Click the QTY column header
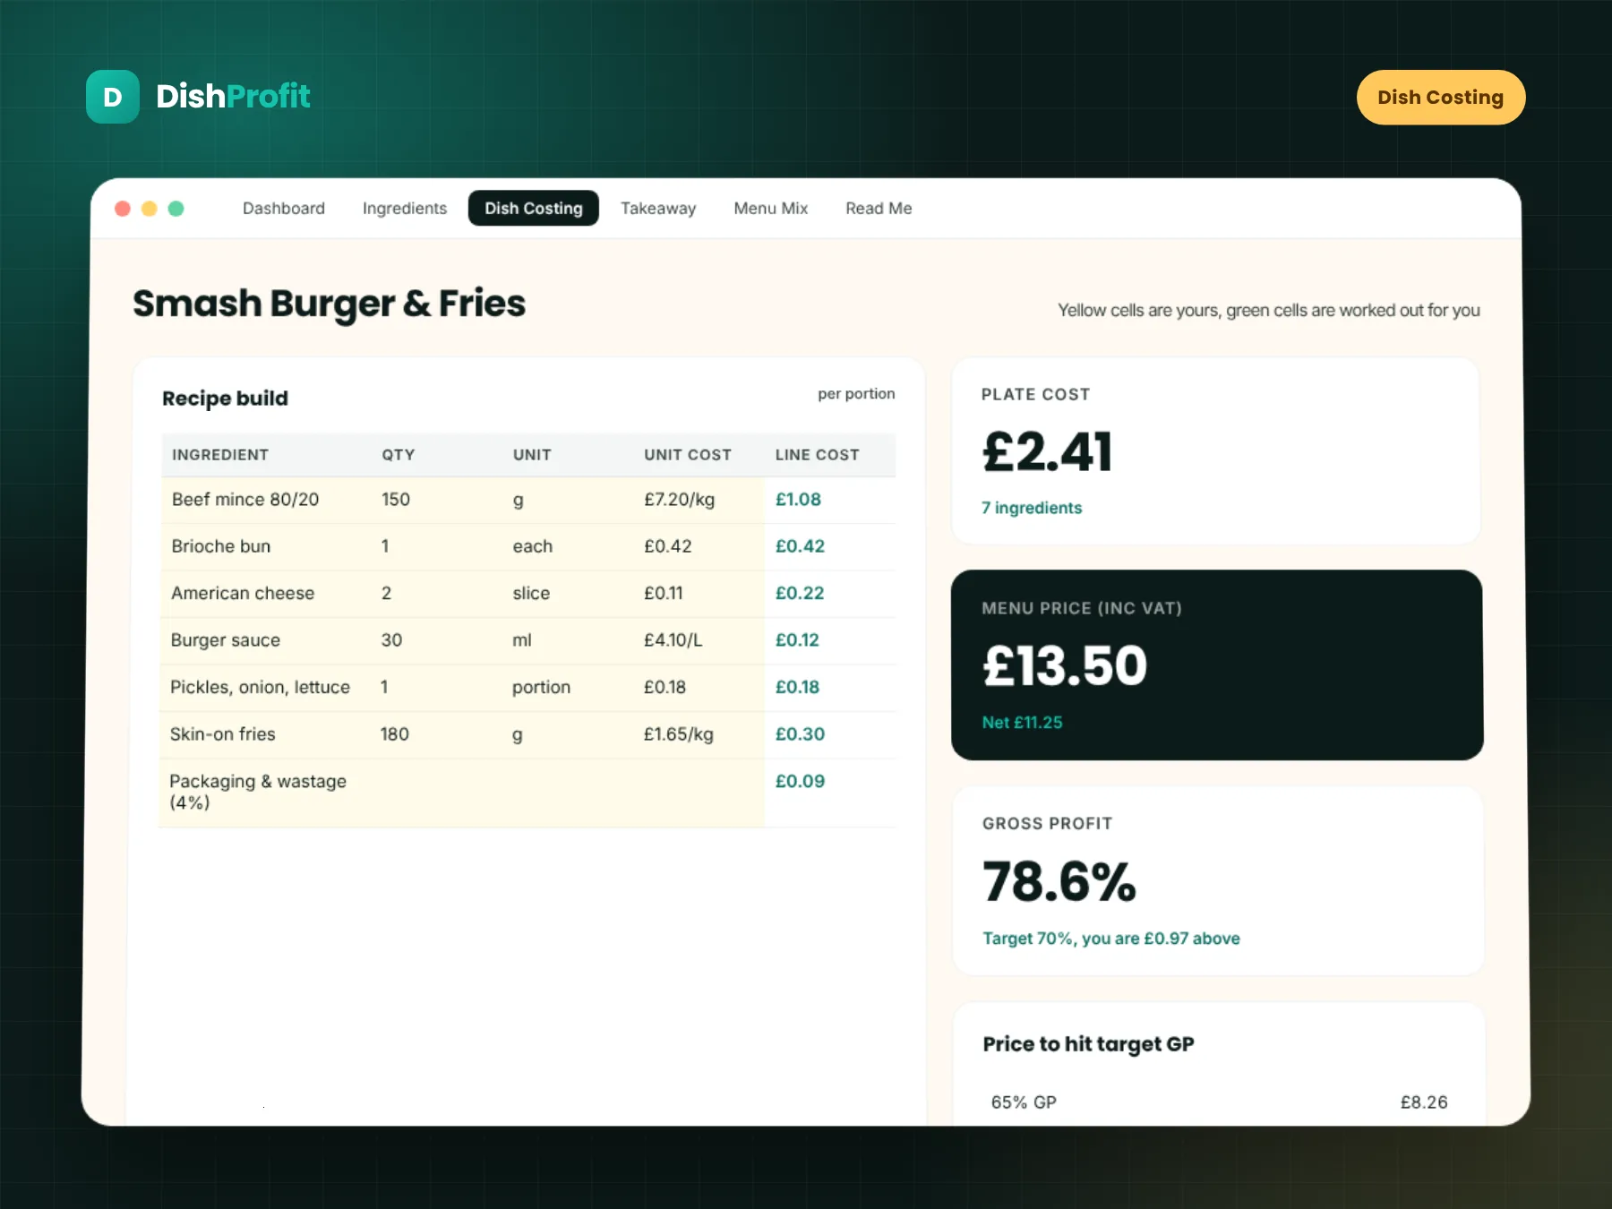Screen dimensions: 1612x1209 (x=399, y=455)
